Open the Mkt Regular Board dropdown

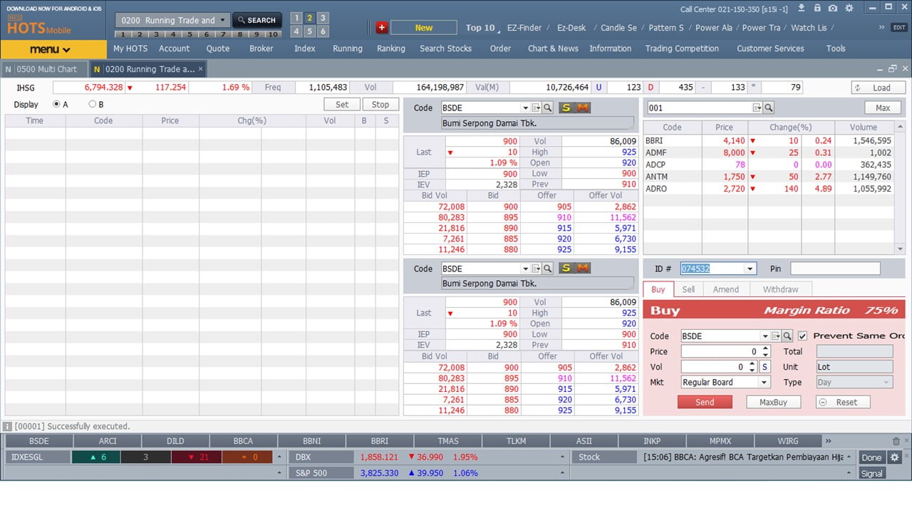click(764, 383)
